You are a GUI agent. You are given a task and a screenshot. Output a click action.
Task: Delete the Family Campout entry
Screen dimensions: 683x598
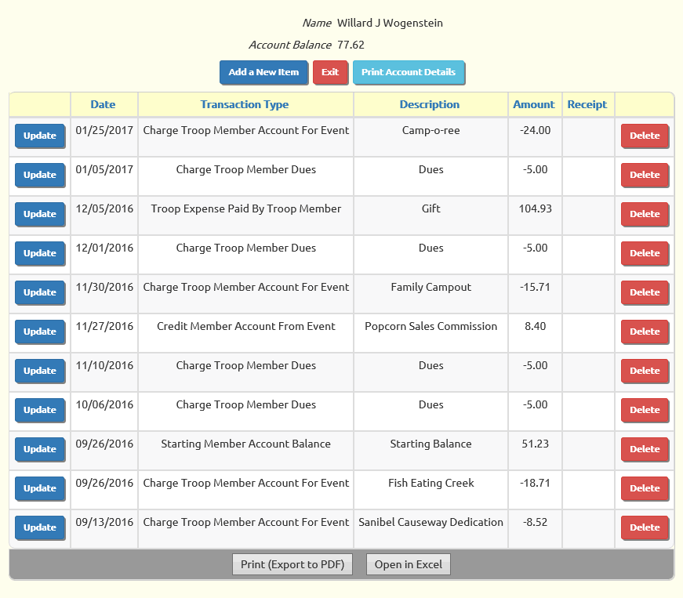[x=645, y=292]
